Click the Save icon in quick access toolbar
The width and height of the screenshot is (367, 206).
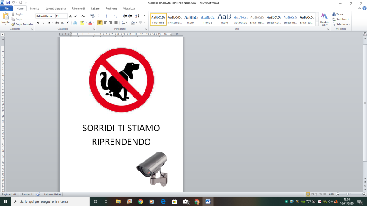coord(8,3)
